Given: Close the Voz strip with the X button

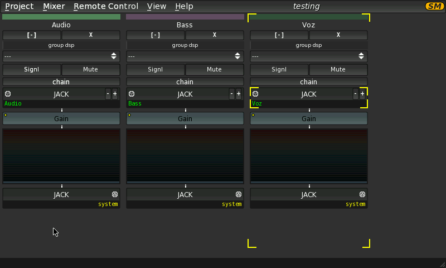Looking at the screenshot, I should 338,35.
